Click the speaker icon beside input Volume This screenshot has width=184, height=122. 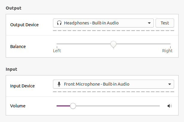coord(169,106)
